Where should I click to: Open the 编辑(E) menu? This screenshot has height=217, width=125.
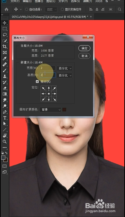(x=27, y=1)
